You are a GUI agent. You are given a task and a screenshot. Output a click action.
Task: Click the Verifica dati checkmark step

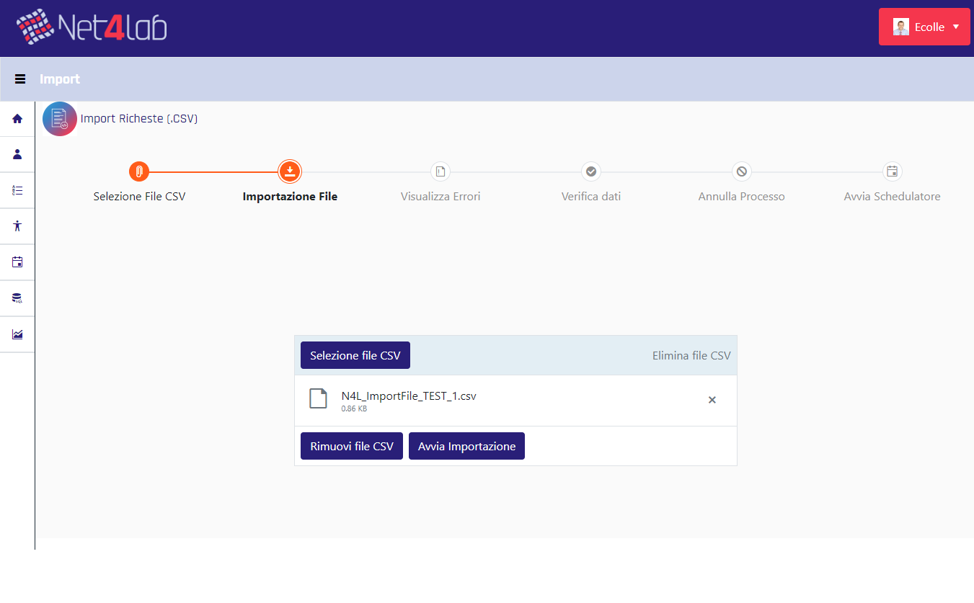[591, 171]
